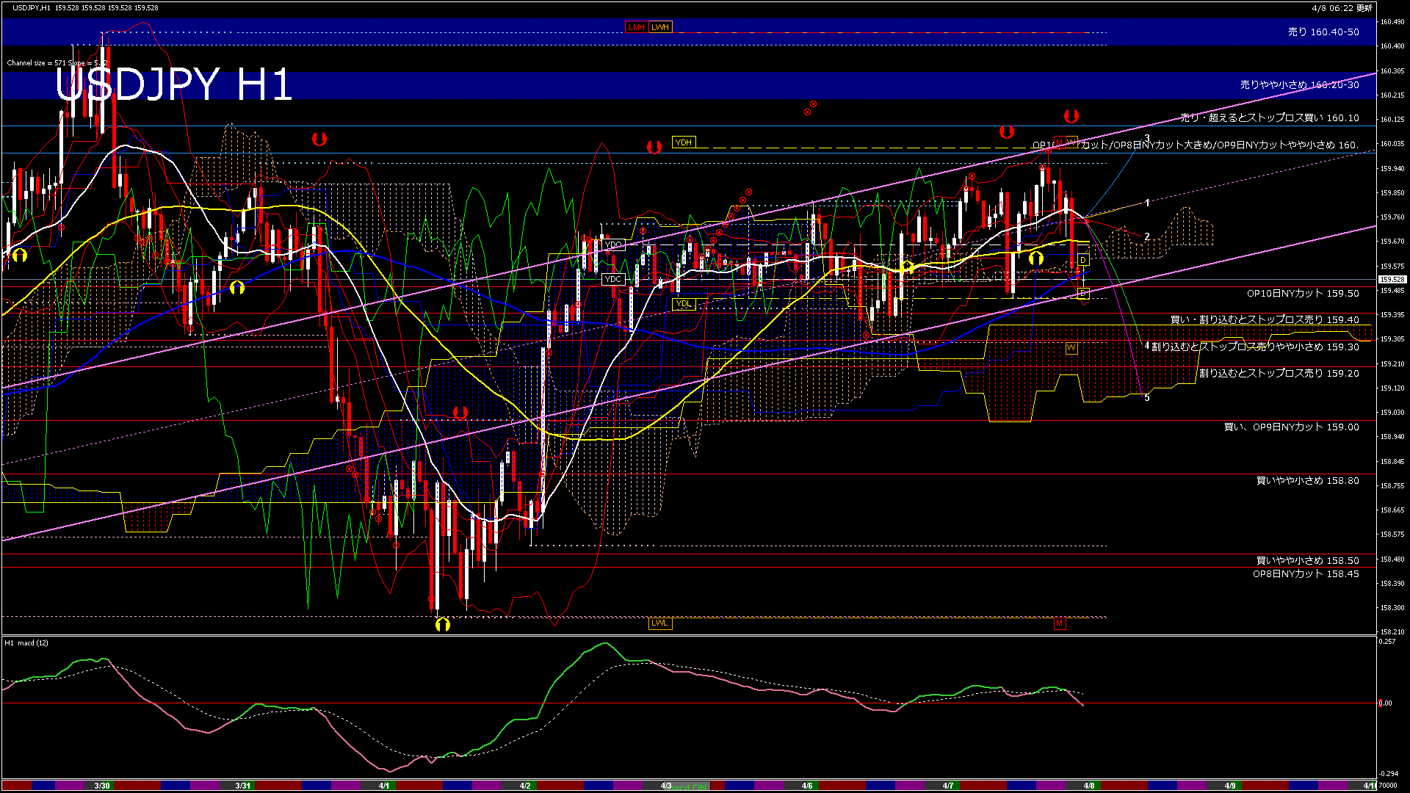1410x793 pixels.
Task: Select the YDH yesterday-high label box
Action: click(683, 142)
